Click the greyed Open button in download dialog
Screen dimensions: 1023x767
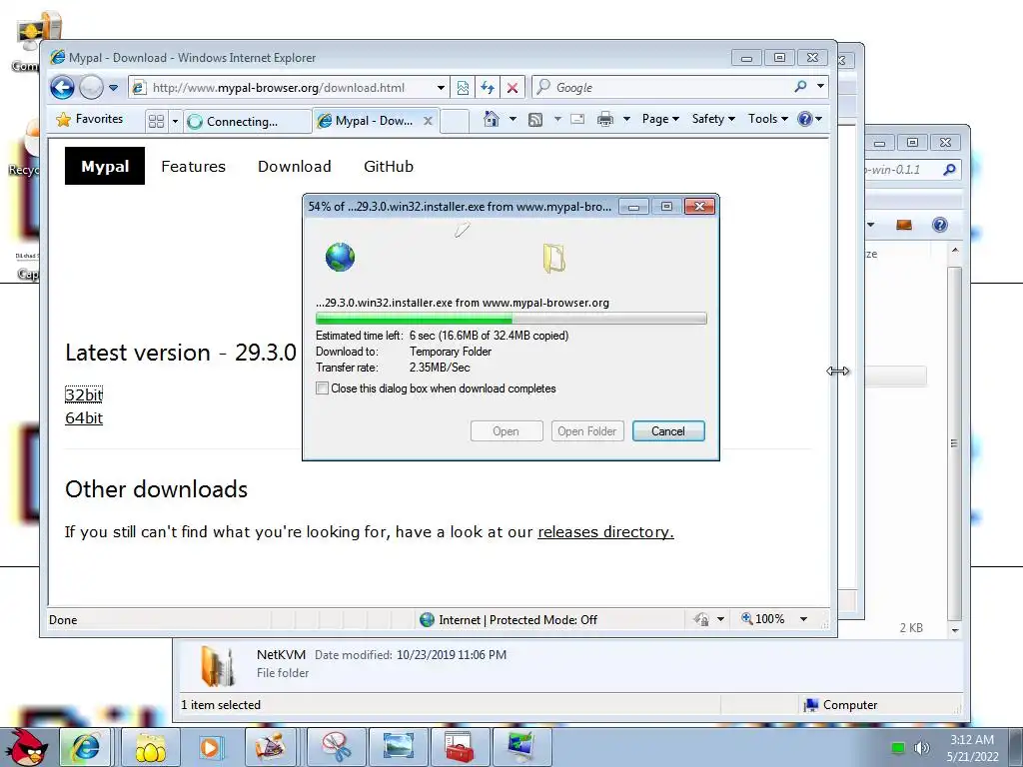[507, 431]
